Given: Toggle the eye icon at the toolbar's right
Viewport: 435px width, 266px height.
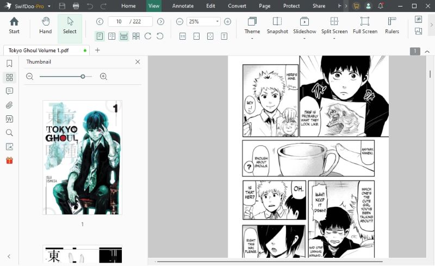Looking at the screenshot, I should point(418,19).
